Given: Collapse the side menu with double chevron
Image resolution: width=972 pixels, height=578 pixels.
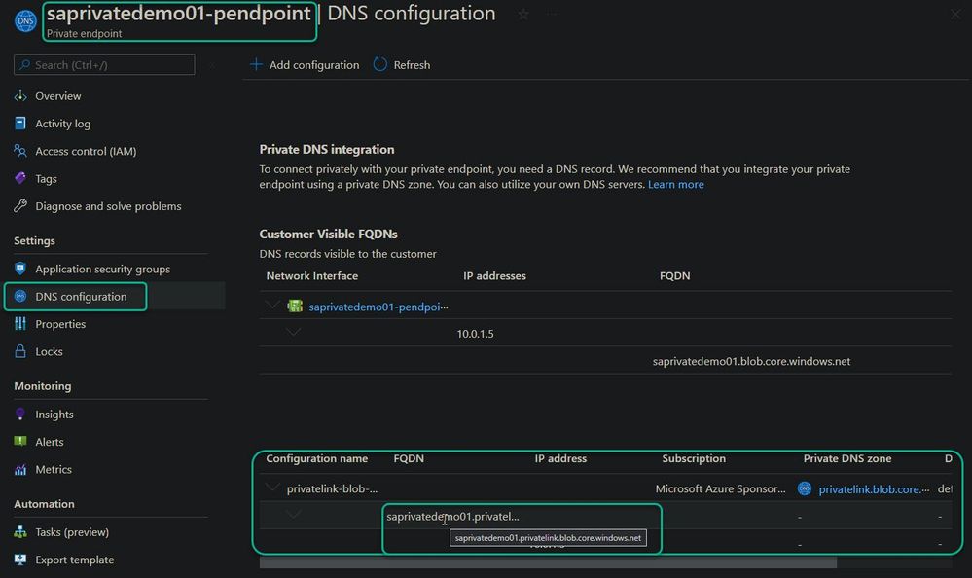Looking at the screenshot, I should (x=212, y=64).
